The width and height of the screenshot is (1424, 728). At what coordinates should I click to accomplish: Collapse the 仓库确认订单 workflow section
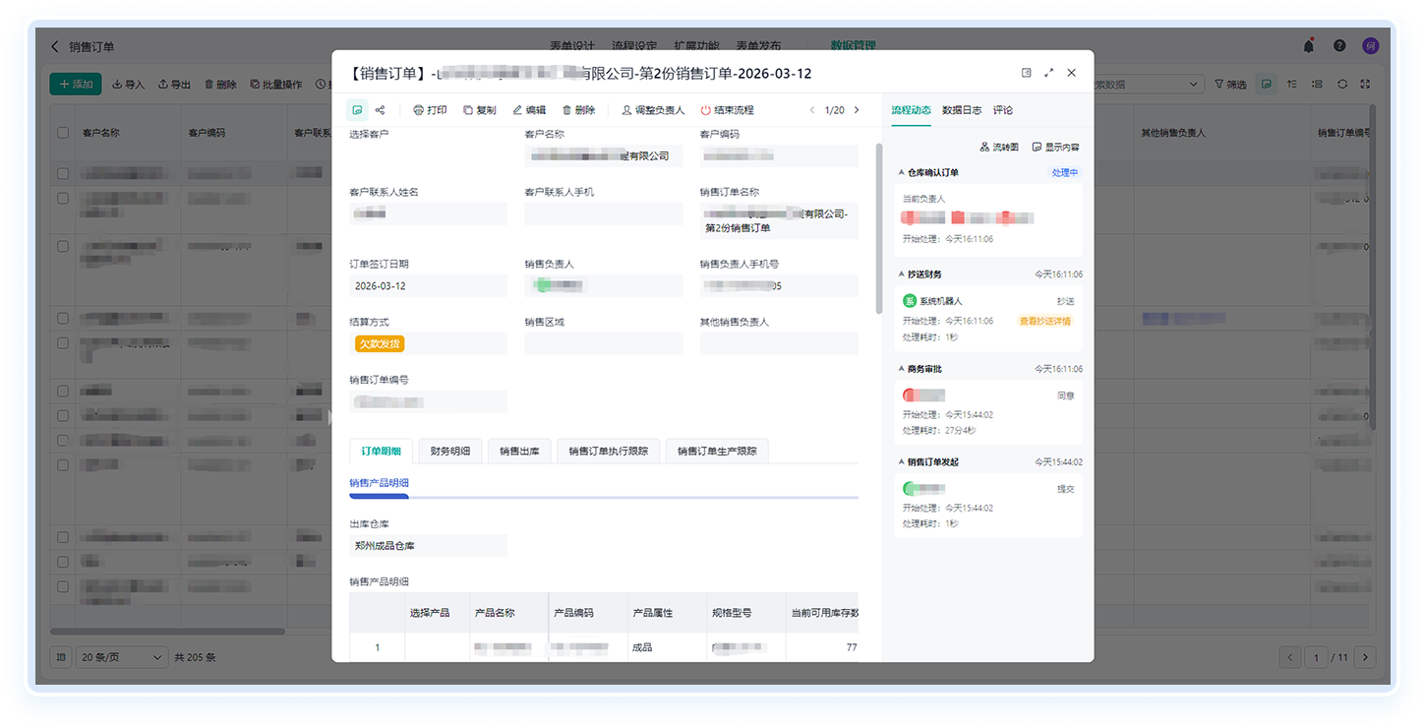pos(901,173)
